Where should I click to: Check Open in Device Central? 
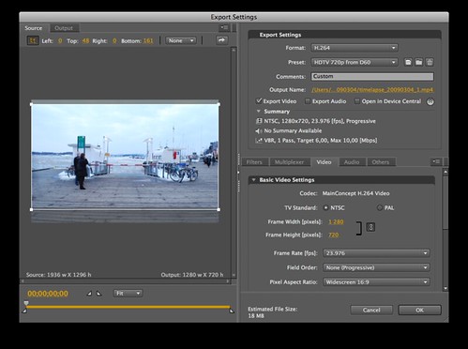[356, 101]
